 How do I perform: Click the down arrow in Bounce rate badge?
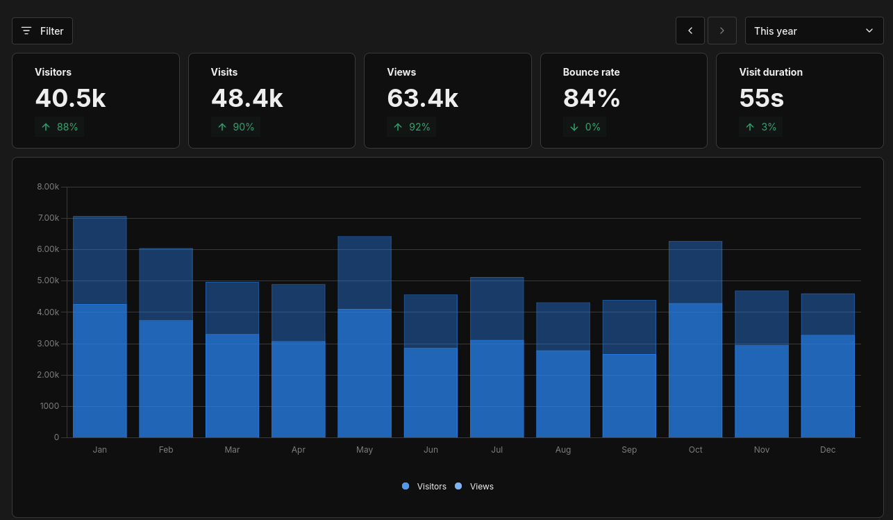coord(574,127)
